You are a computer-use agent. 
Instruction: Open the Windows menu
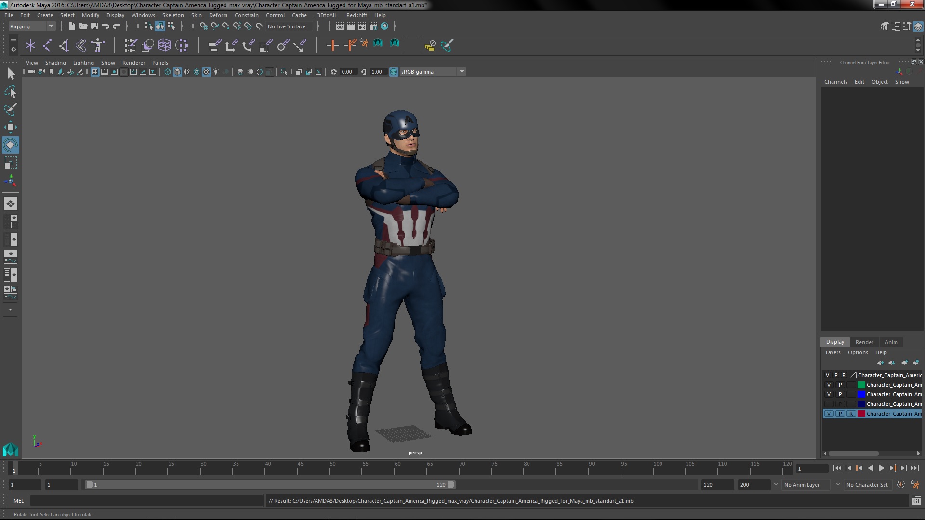click(x=143, y=15)
